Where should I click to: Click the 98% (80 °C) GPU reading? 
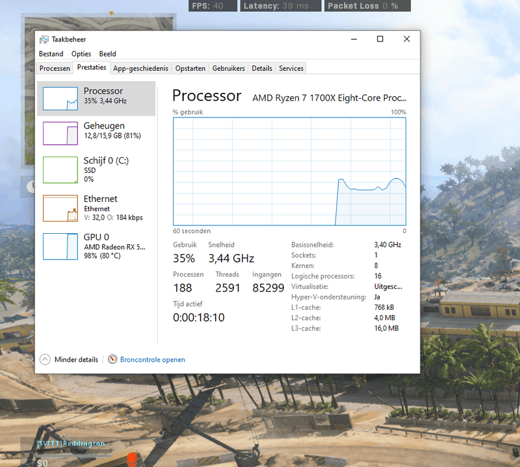coord(103,256)
